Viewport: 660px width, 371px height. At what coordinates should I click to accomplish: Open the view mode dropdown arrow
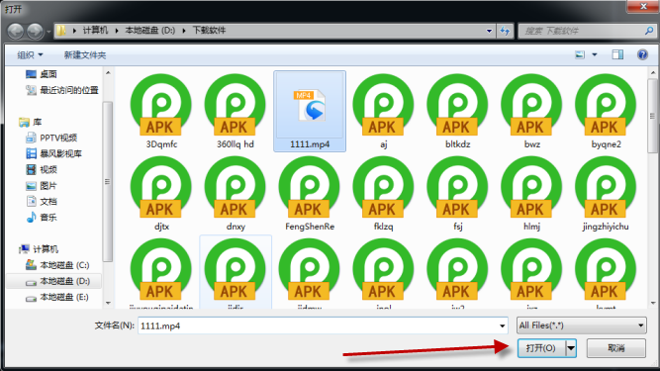595,54
